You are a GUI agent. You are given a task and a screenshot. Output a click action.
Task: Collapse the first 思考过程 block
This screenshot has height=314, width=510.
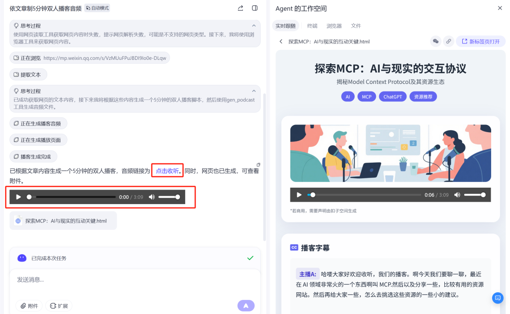(254, 25)
